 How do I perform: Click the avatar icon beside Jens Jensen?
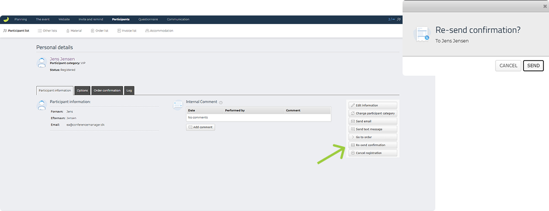click(x=42, y=62)
